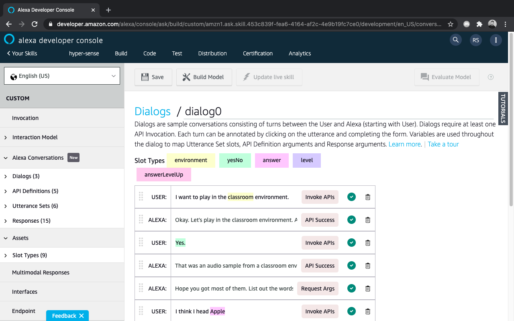Expand Interaction Model section
The image size is (514, 321).
[x=6, y=137]
